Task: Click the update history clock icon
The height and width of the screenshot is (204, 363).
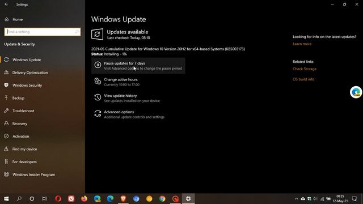Action: [x=98, y=97]
